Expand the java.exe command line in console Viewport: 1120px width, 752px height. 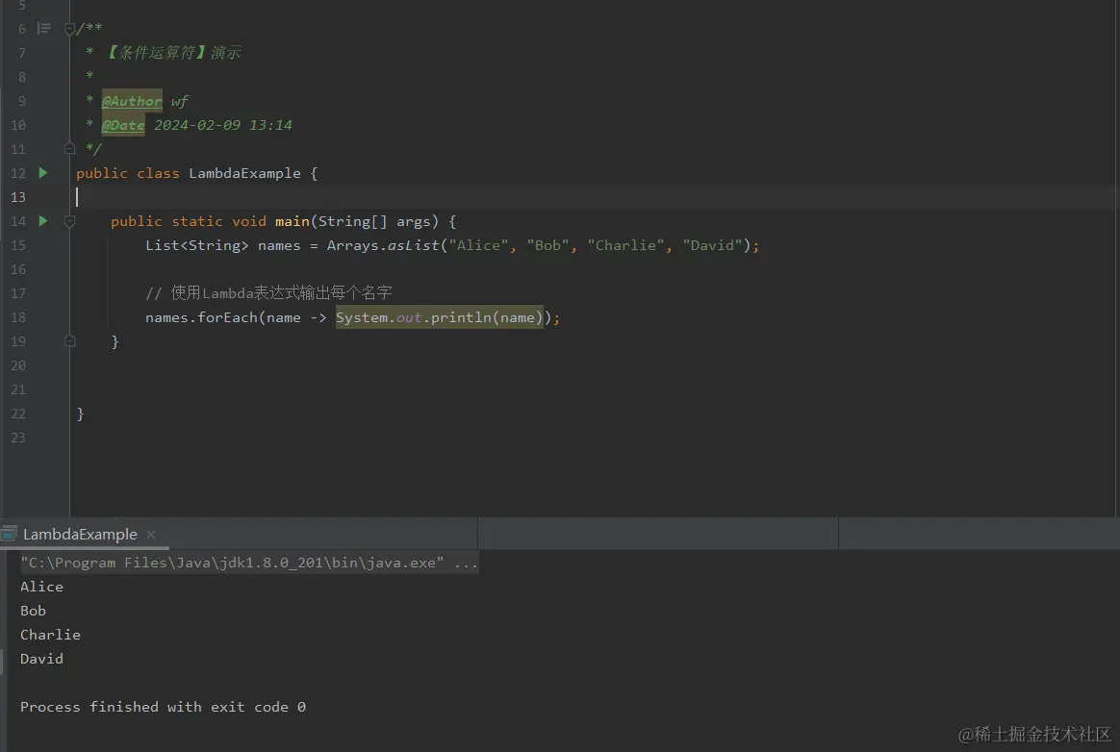click(249, 563)
